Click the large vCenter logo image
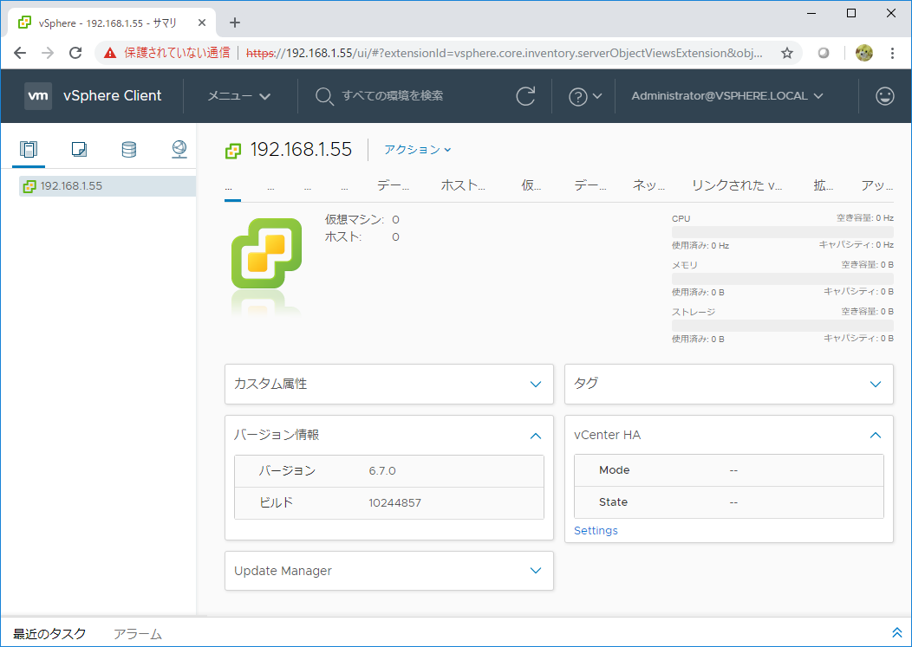This screenshot has width=912, height=647. [x=266, y=254]
